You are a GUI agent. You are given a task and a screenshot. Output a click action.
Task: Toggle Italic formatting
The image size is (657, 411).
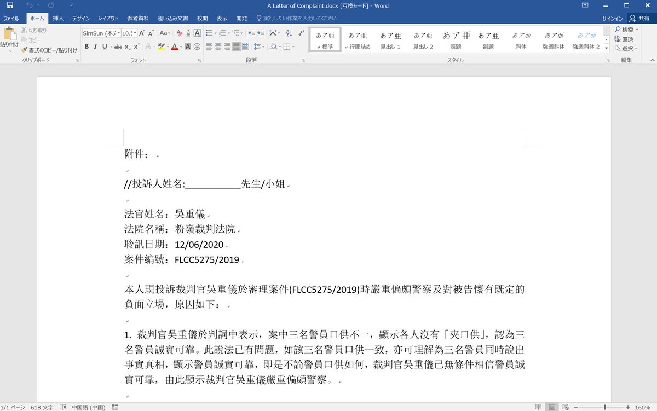95,47
